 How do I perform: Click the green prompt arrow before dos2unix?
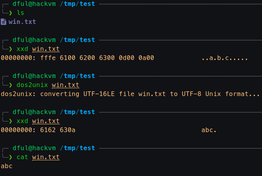tap(11, 85)
